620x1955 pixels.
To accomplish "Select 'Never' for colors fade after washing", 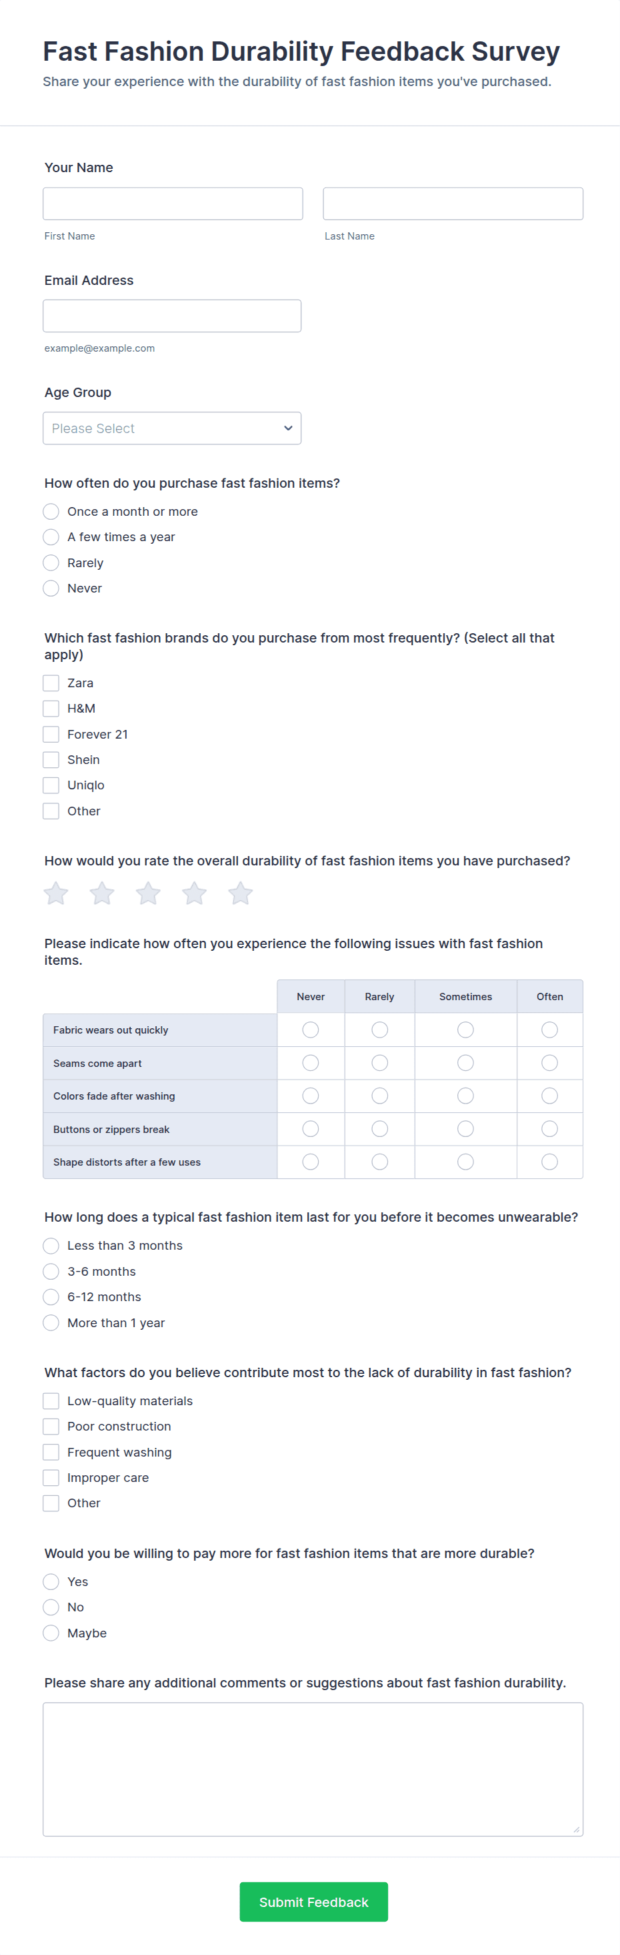I will click(310, 1095).
